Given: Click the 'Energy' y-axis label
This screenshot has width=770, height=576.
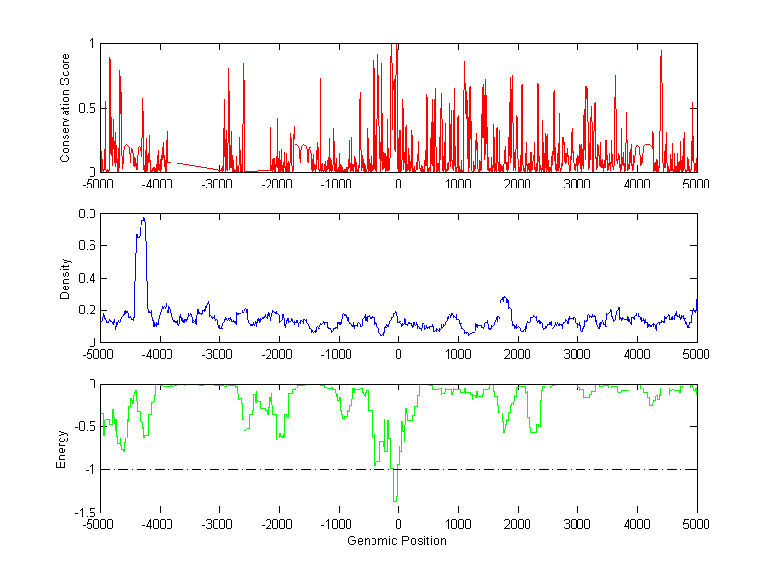Looking at the screenshot, I should point(62,448).
